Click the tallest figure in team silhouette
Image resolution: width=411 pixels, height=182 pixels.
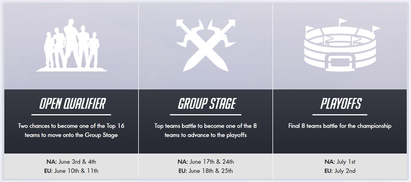tap(71, 43)
